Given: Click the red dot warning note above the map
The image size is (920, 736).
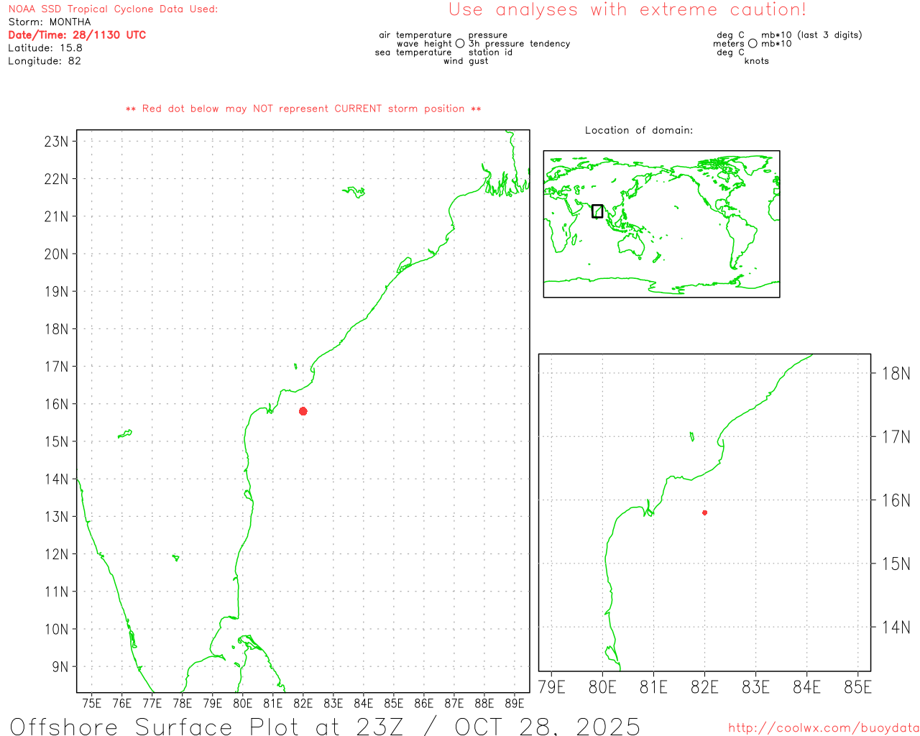Looking at the screenshot, I should point(303,109).
